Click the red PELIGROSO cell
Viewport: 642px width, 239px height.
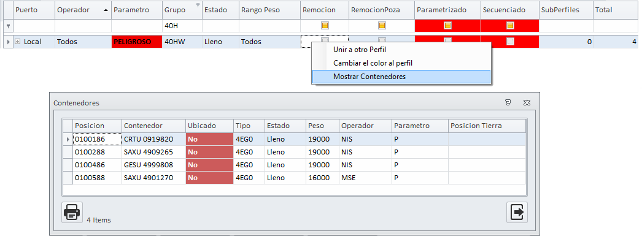(137, 42)
